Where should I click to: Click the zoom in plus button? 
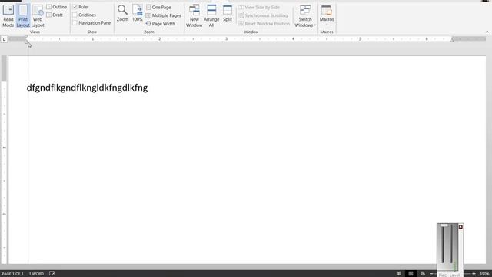click(x=474, y=274)
